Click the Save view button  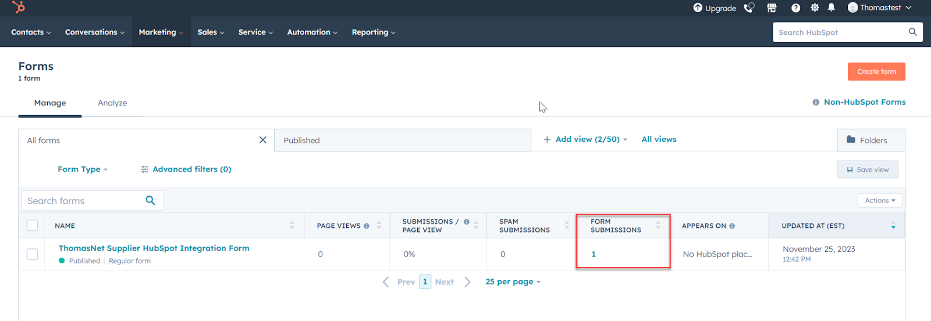pos(868,170)
